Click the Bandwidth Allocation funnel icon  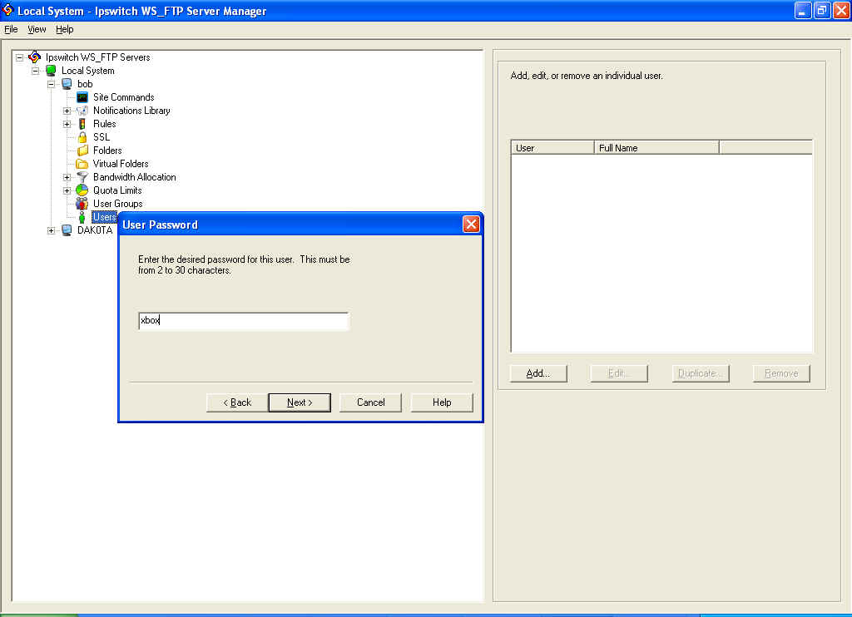(x=82, y=177)
